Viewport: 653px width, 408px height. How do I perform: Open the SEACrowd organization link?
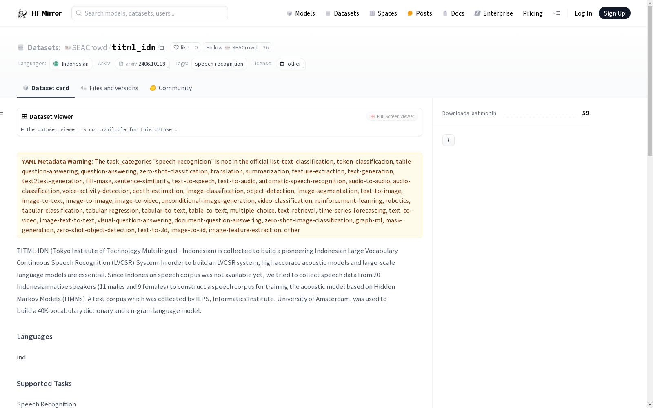pyautogui.click(x=89, y=47)
